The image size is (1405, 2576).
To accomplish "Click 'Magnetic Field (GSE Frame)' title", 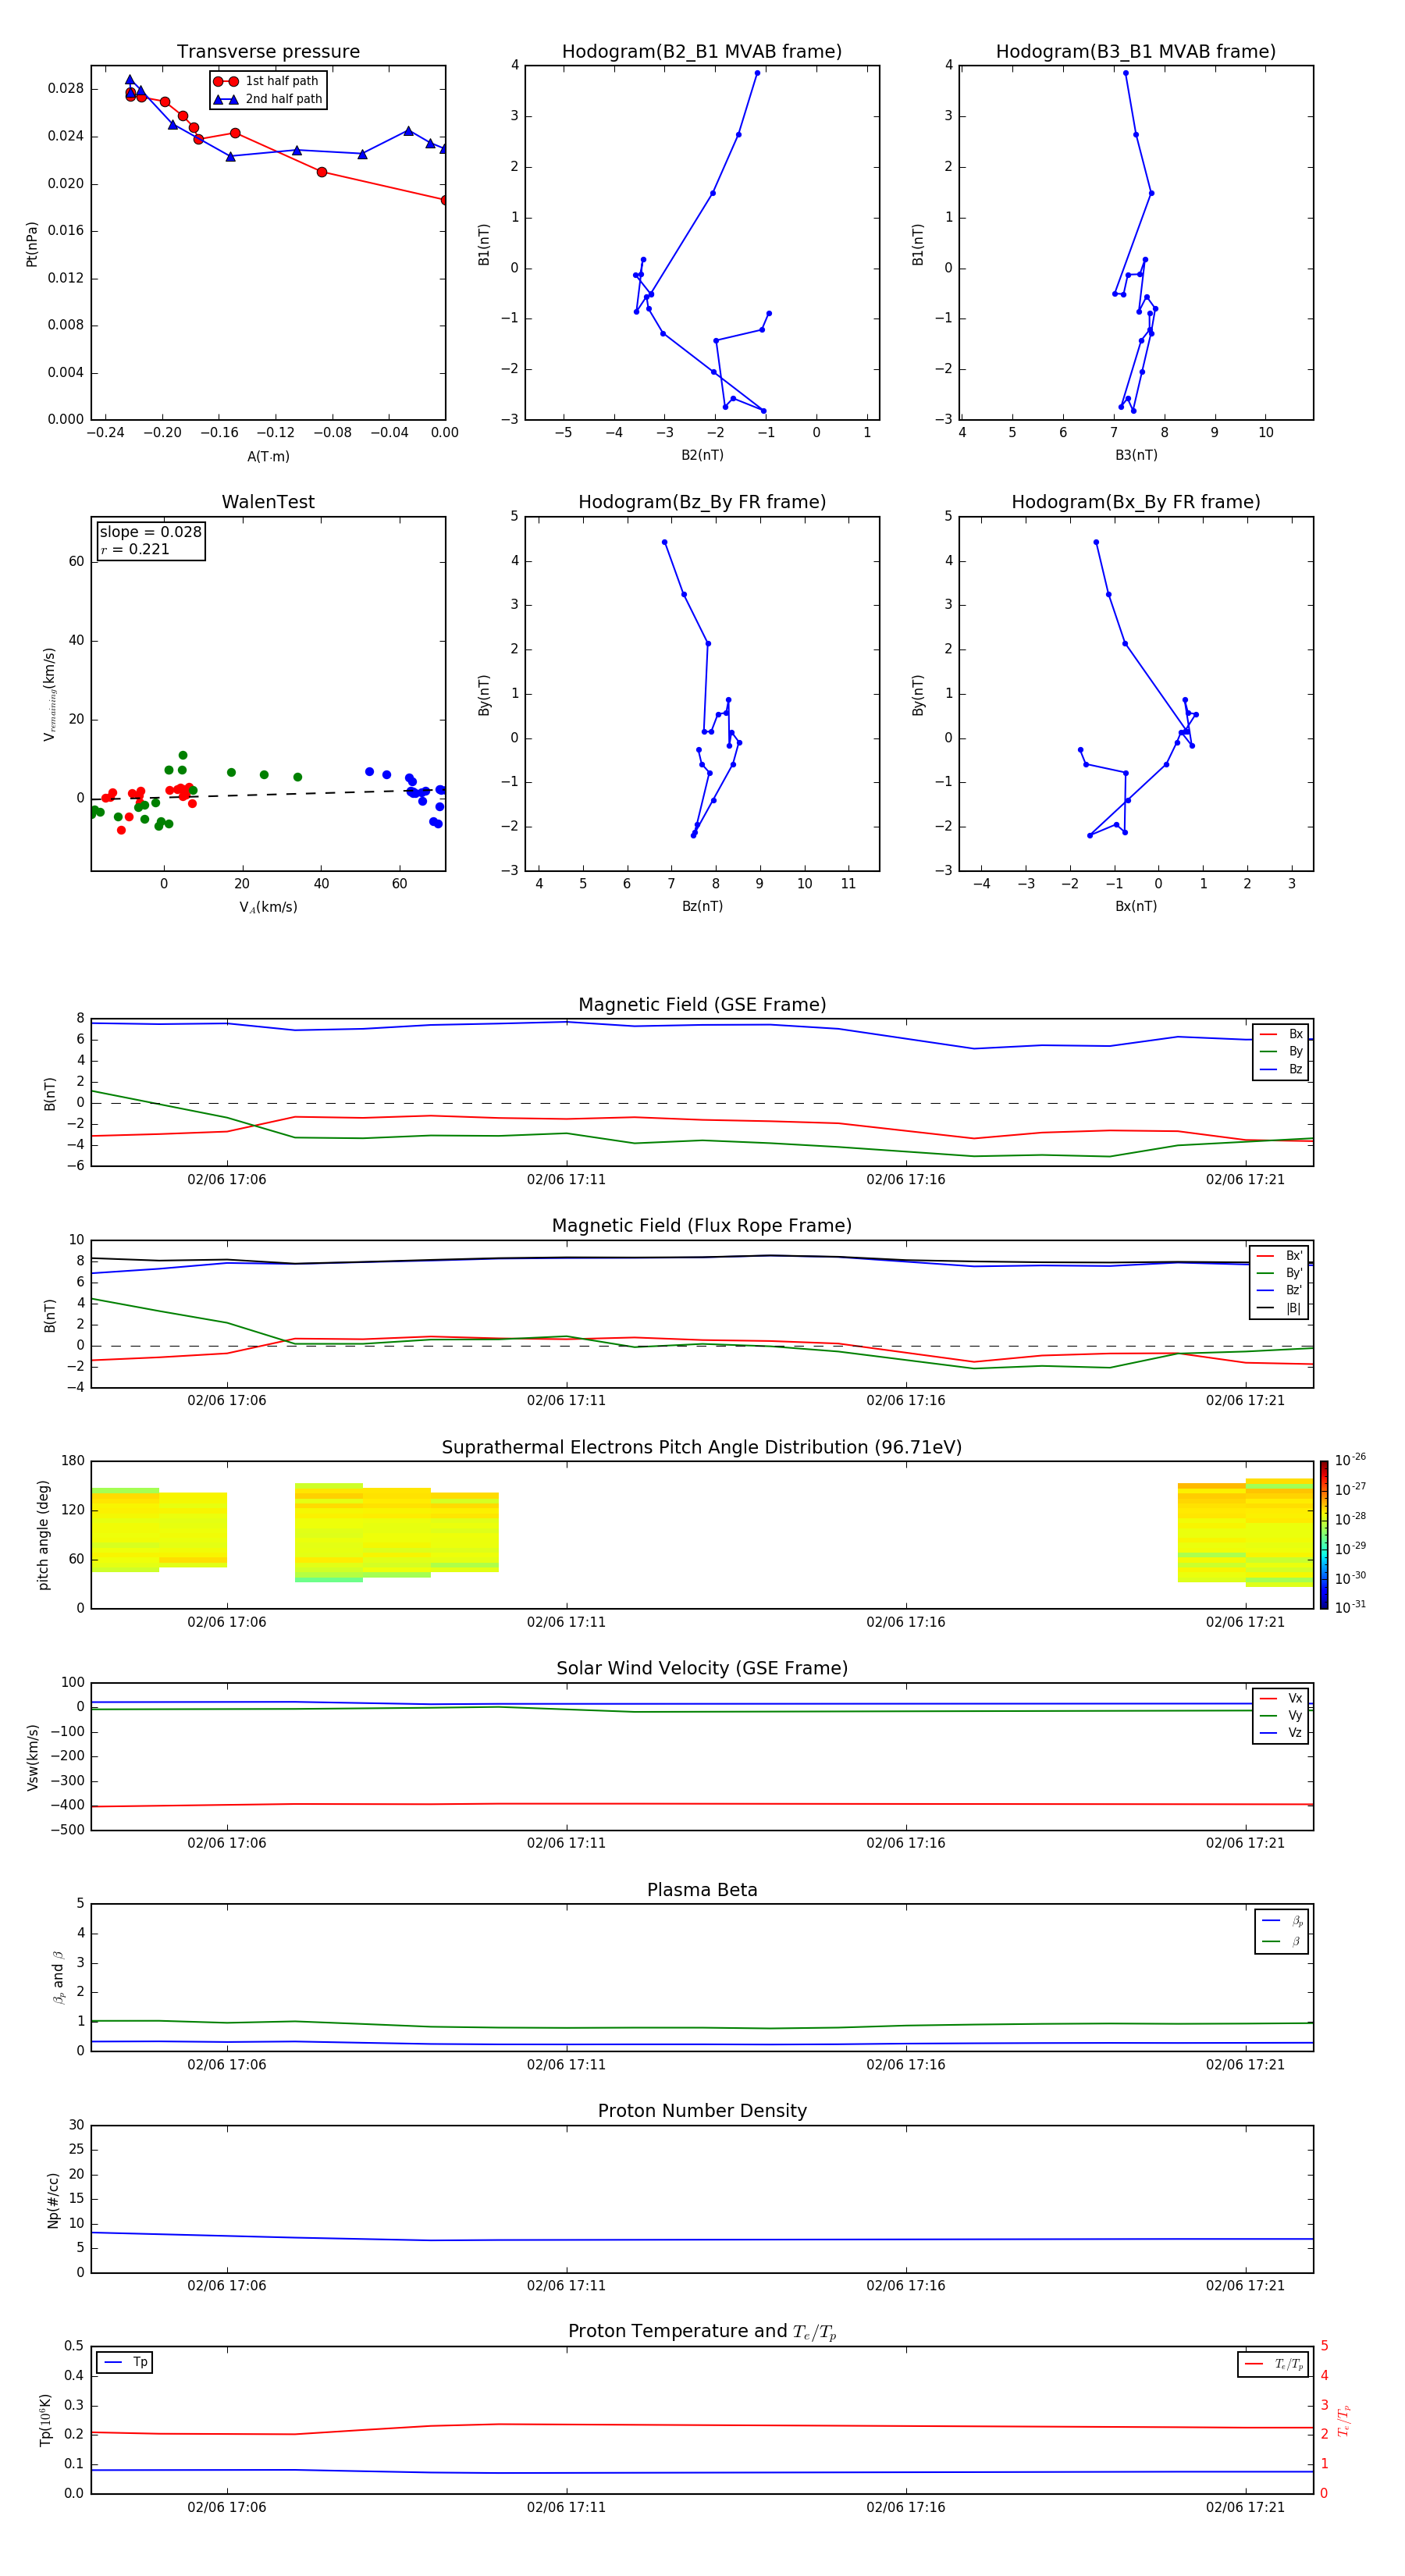I will [702, 1005].
